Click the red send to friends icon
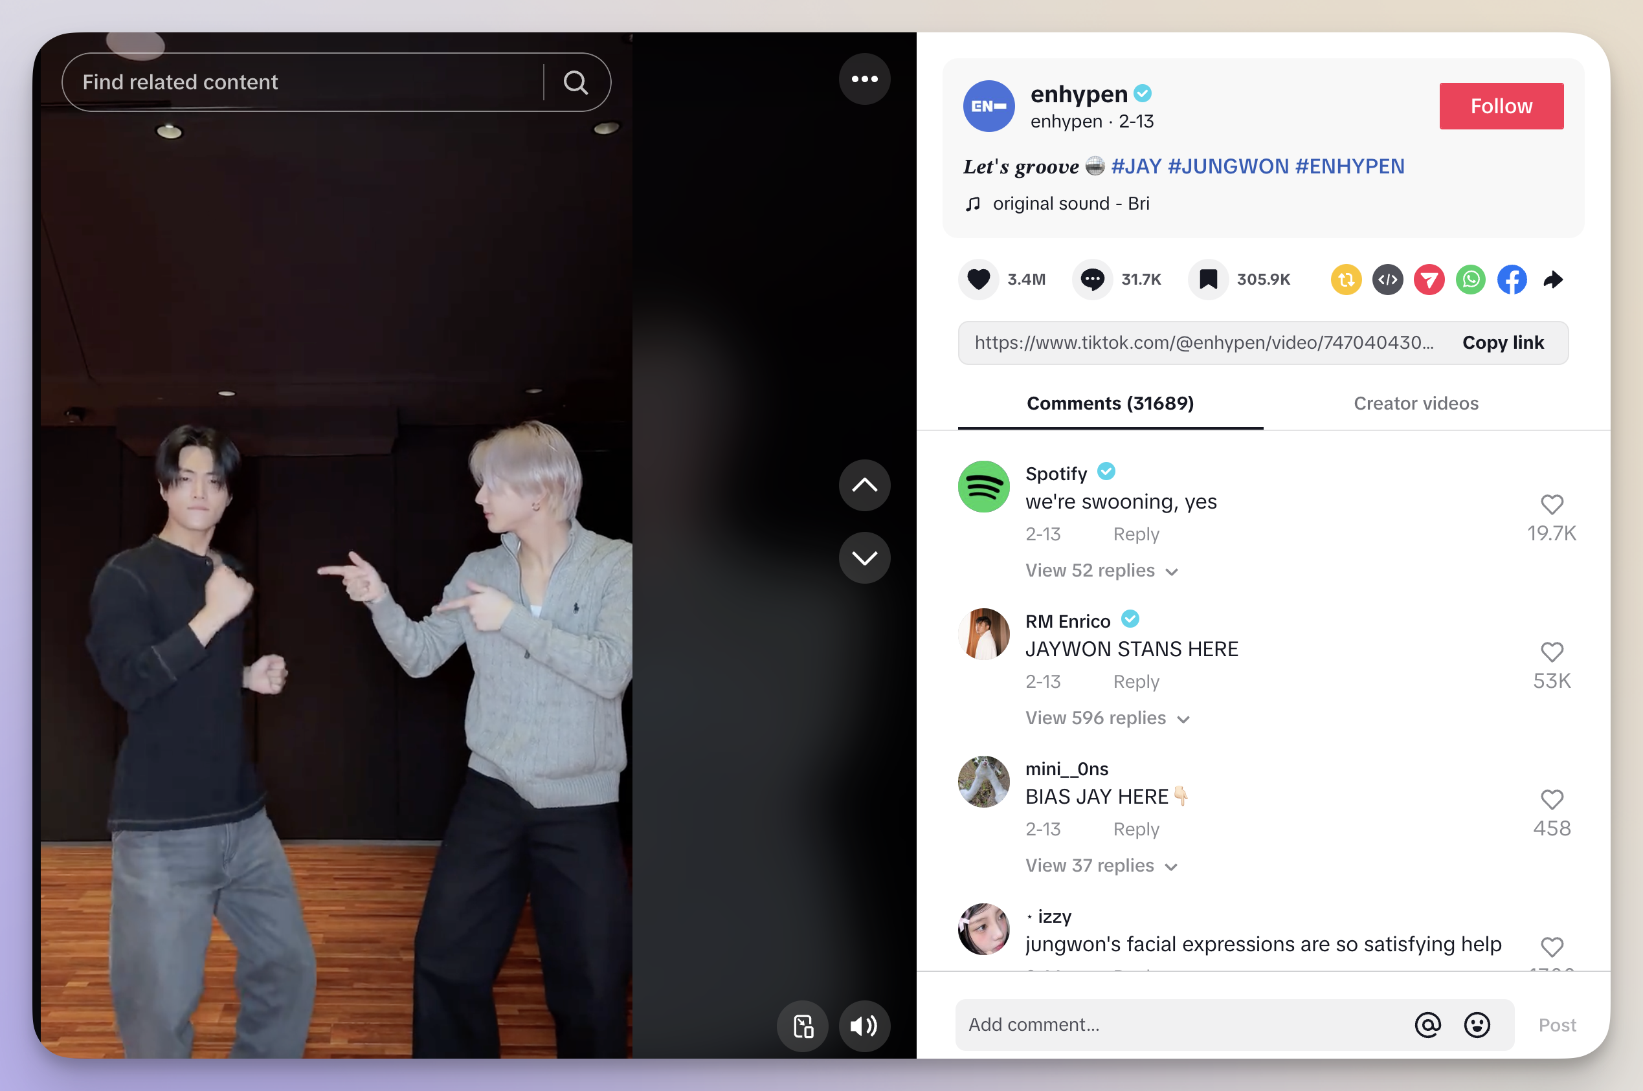The height and width of the screenshot is (1091, 1643). point(1429,280)
